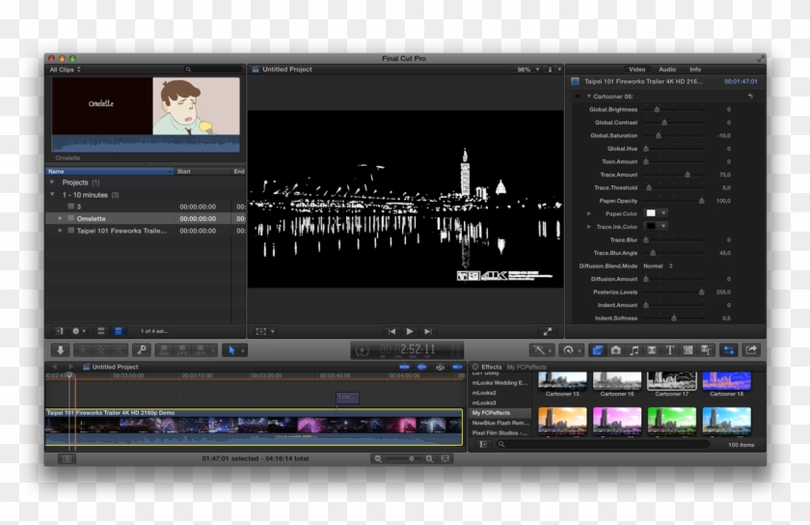The width and height of the screenshot is (810, 525).
Task: Expand the Taipei 101 Fireworks clip row
Action: pos(61,231)
